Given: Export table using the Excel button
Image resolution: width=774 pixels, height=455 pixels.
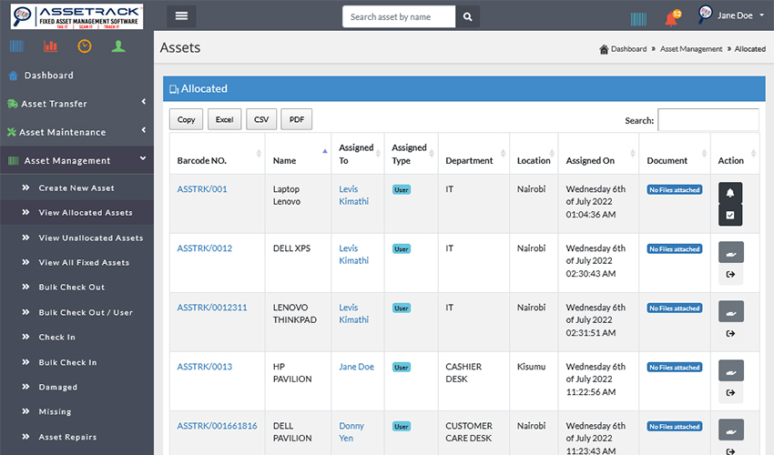Looking at the screenshot, I should (x=224, y=120).
